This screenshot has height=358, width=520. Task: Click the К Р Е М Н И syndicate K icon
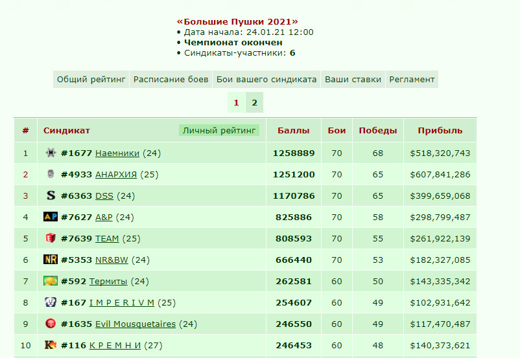[x=51, y=345]
